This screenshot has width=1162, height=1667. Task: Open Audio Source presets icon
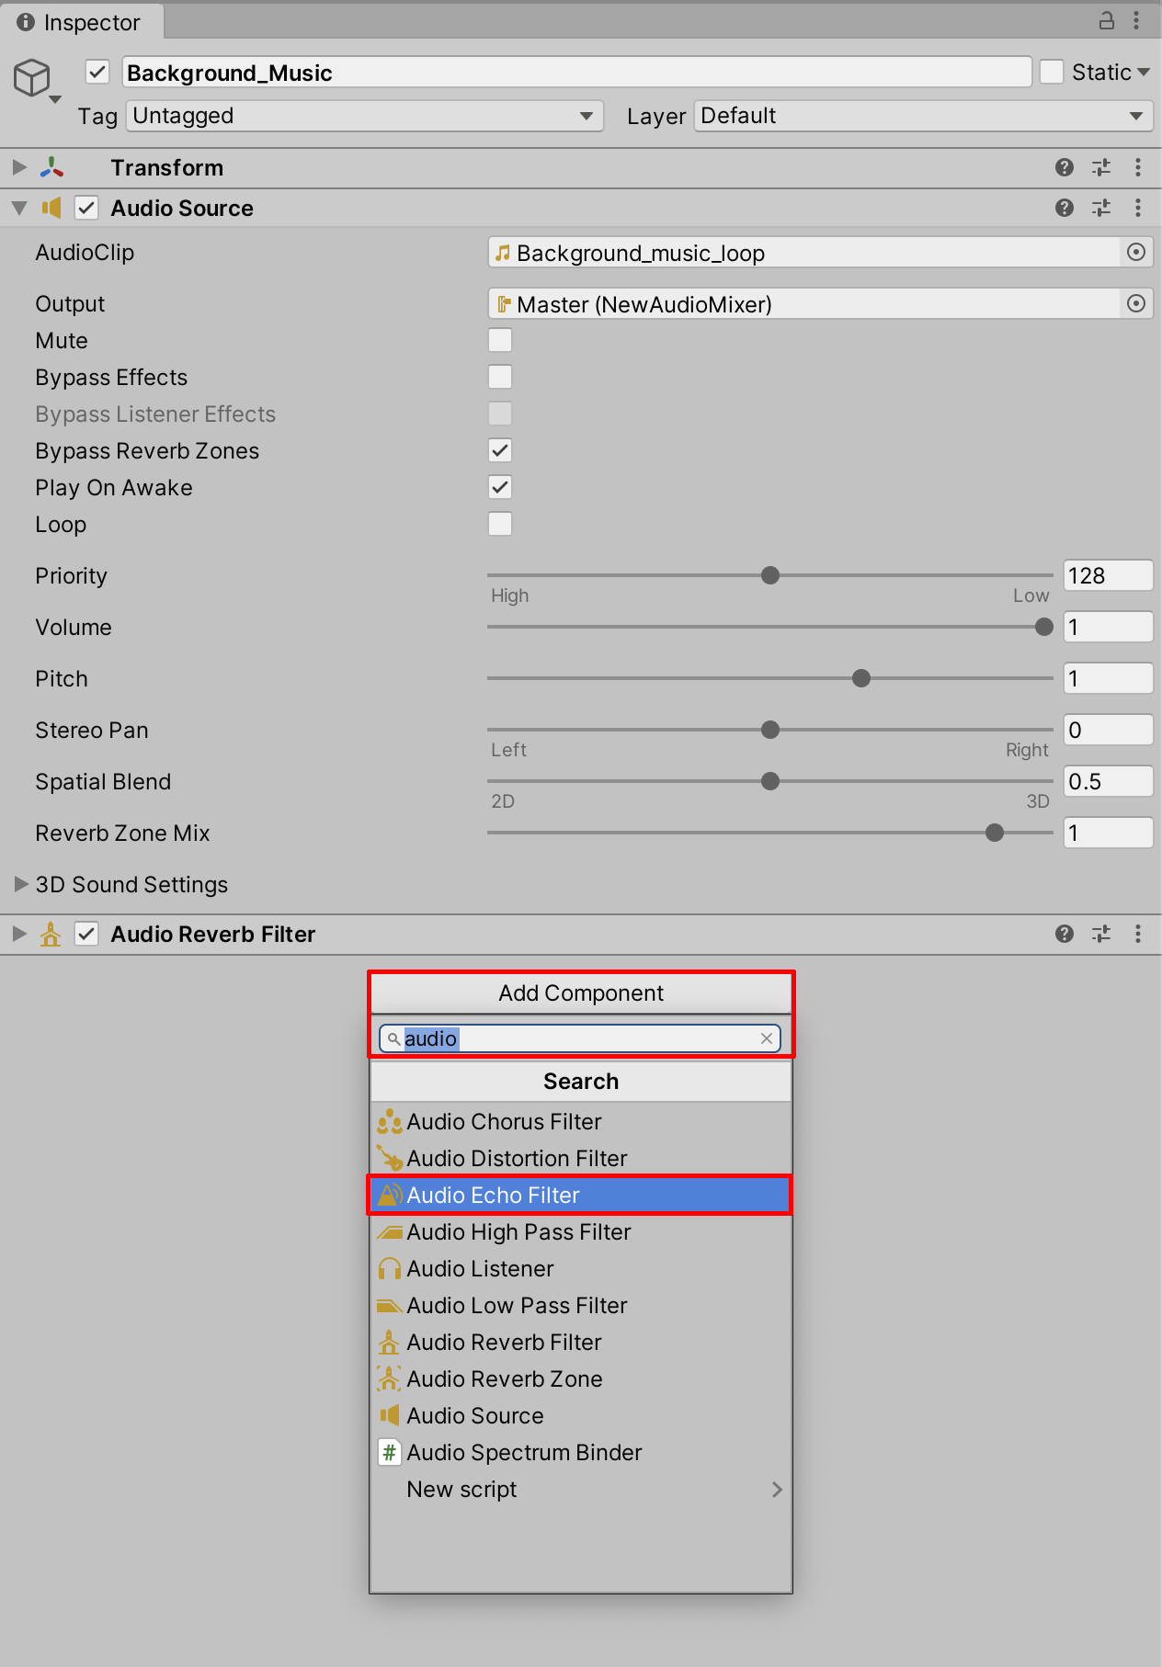[x=1101, y=208]
